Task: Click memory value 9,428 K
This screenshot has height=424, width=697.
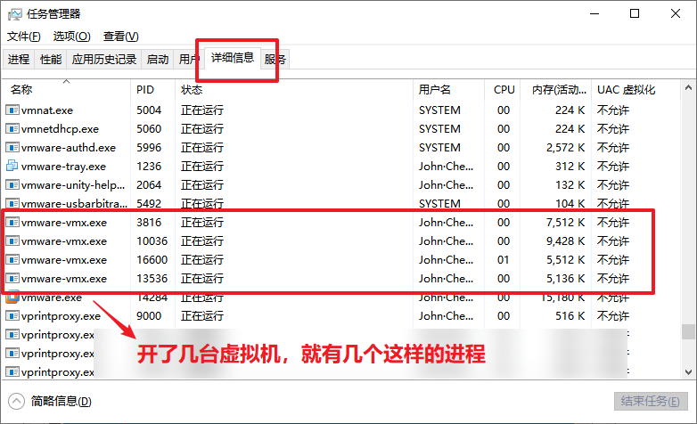Action: [565, 241]
